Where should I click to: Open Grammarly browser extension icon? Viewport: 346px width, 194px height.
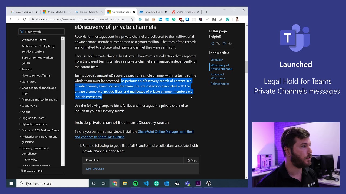(x=174, y=19)
